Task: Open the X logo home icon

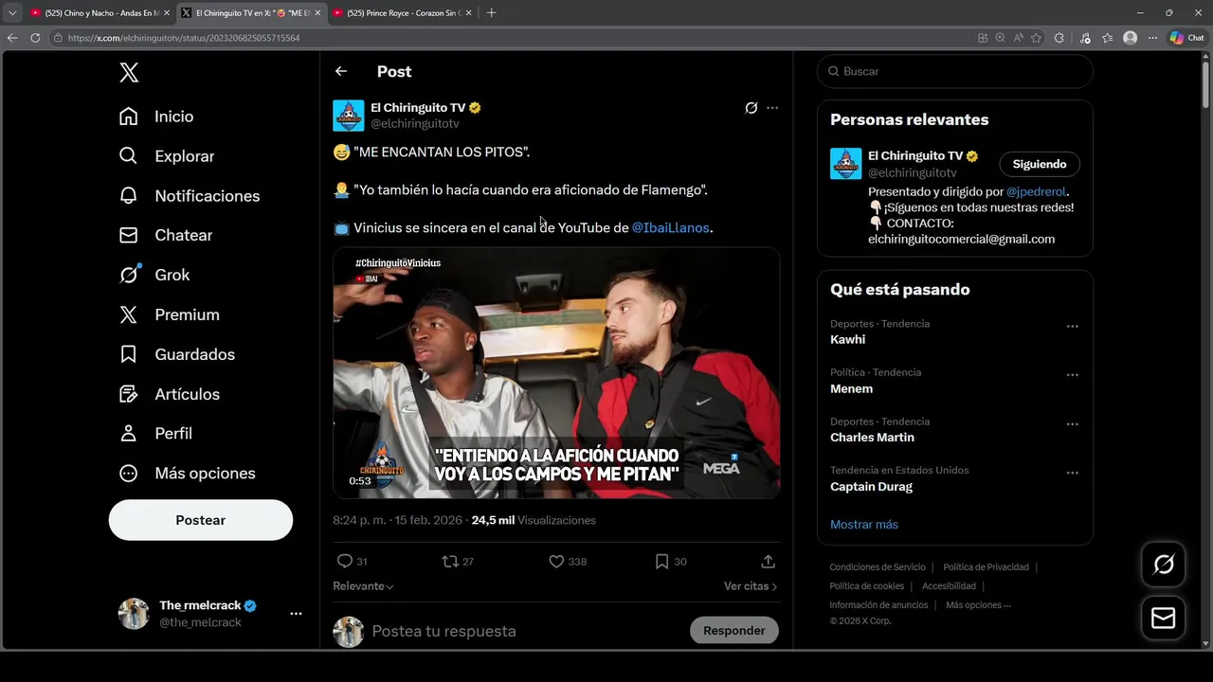Action: point(129,72)
